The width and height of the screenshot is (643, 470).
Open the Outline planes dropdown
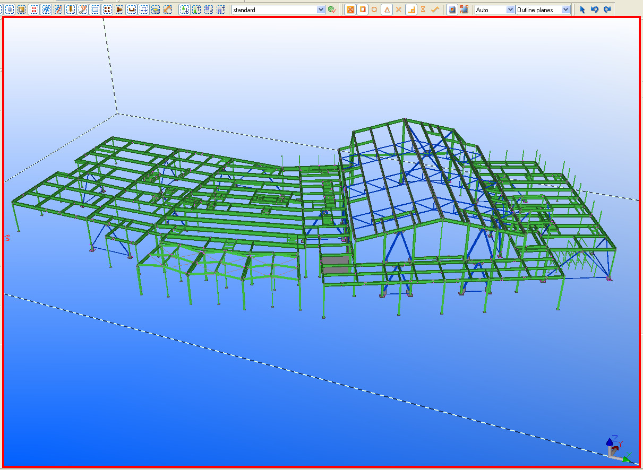(564, 9)
